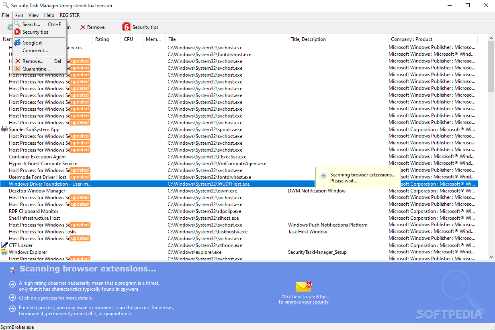Select the Container Execution Agent process
This screenshot has width=495, height=330.
(239, 157)
